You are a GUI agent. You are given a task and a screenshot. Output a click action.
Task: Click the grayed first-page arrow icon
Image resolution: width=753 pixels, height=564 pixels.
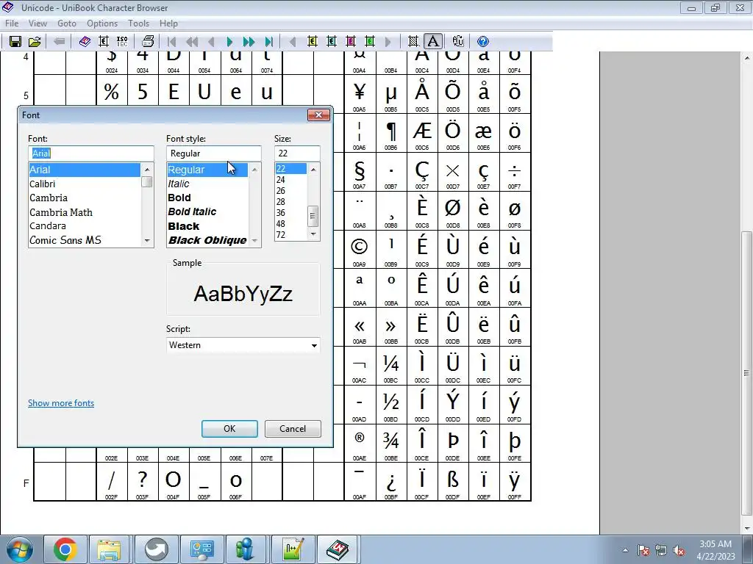pos(171,42)
